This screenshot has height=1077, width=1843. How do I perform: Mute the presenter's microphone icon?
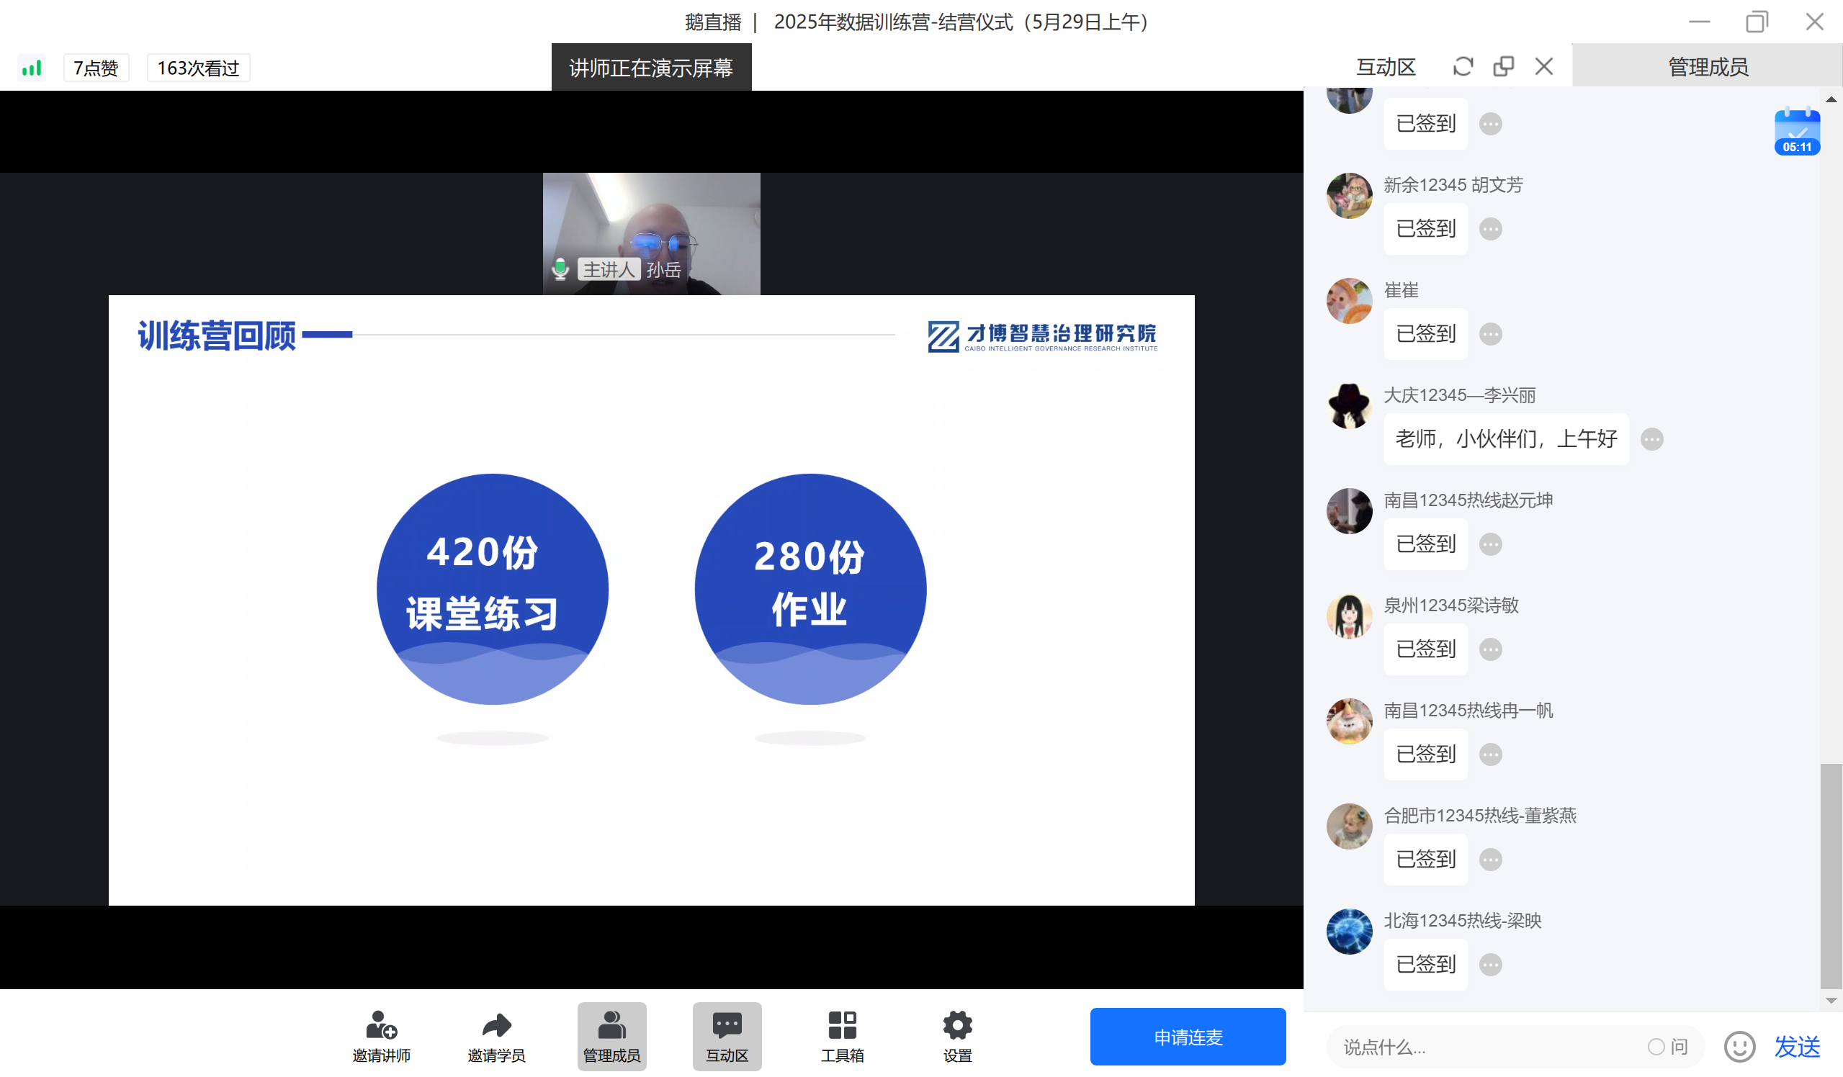coord(560,269)
